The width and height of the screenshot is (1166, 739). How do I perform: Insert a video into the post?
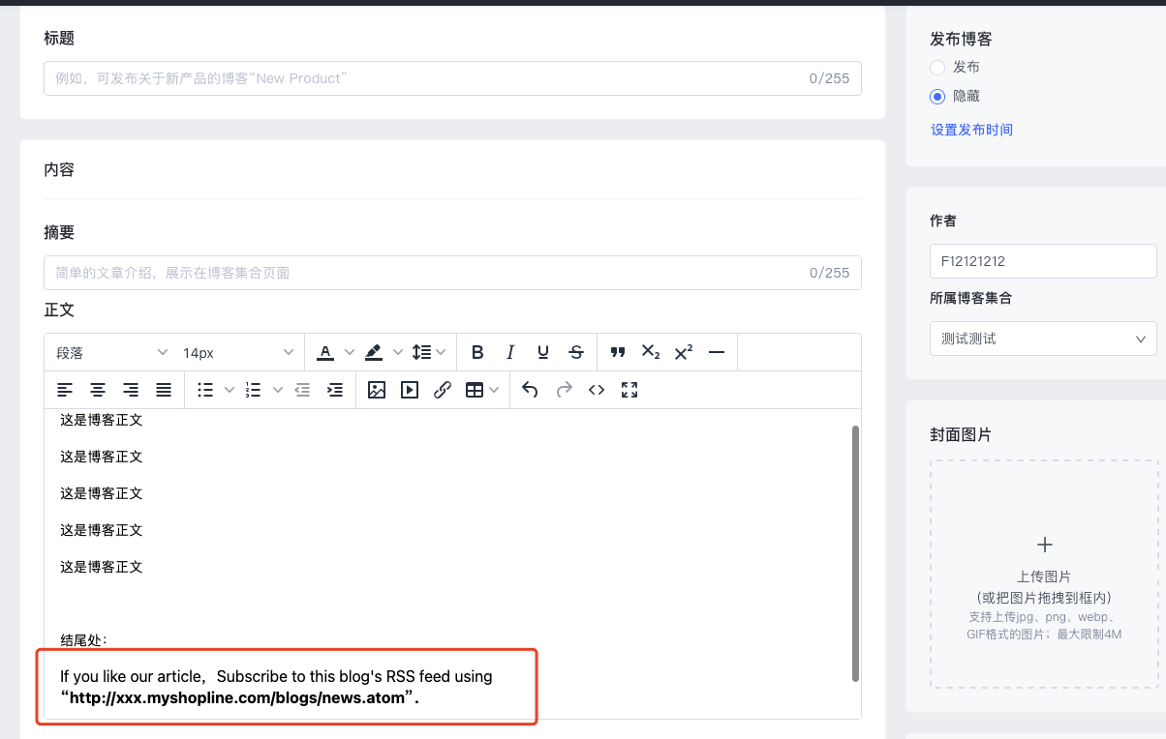pos(410,390)
